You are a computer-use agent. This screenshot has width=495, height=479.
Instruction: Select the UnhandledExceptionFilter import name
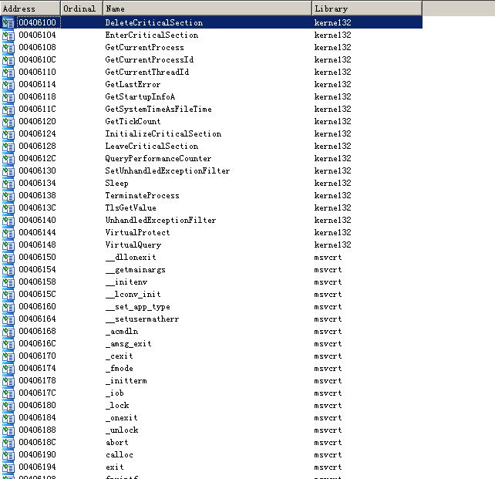[x=160, y=220]
